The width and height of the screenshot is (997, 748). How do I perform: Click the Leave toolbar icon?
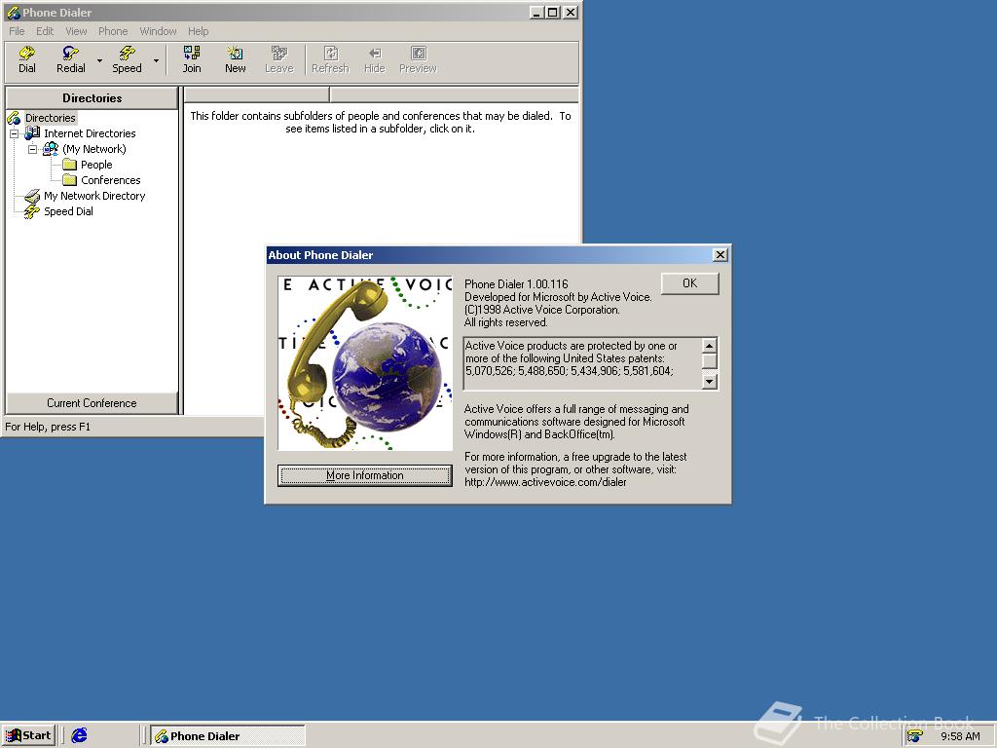tap(279, 59)
